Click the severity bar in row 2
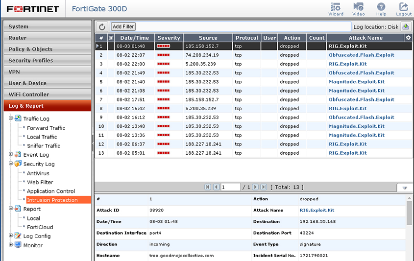Viewport: 414px width, 261px height. [x=164, y=55]
